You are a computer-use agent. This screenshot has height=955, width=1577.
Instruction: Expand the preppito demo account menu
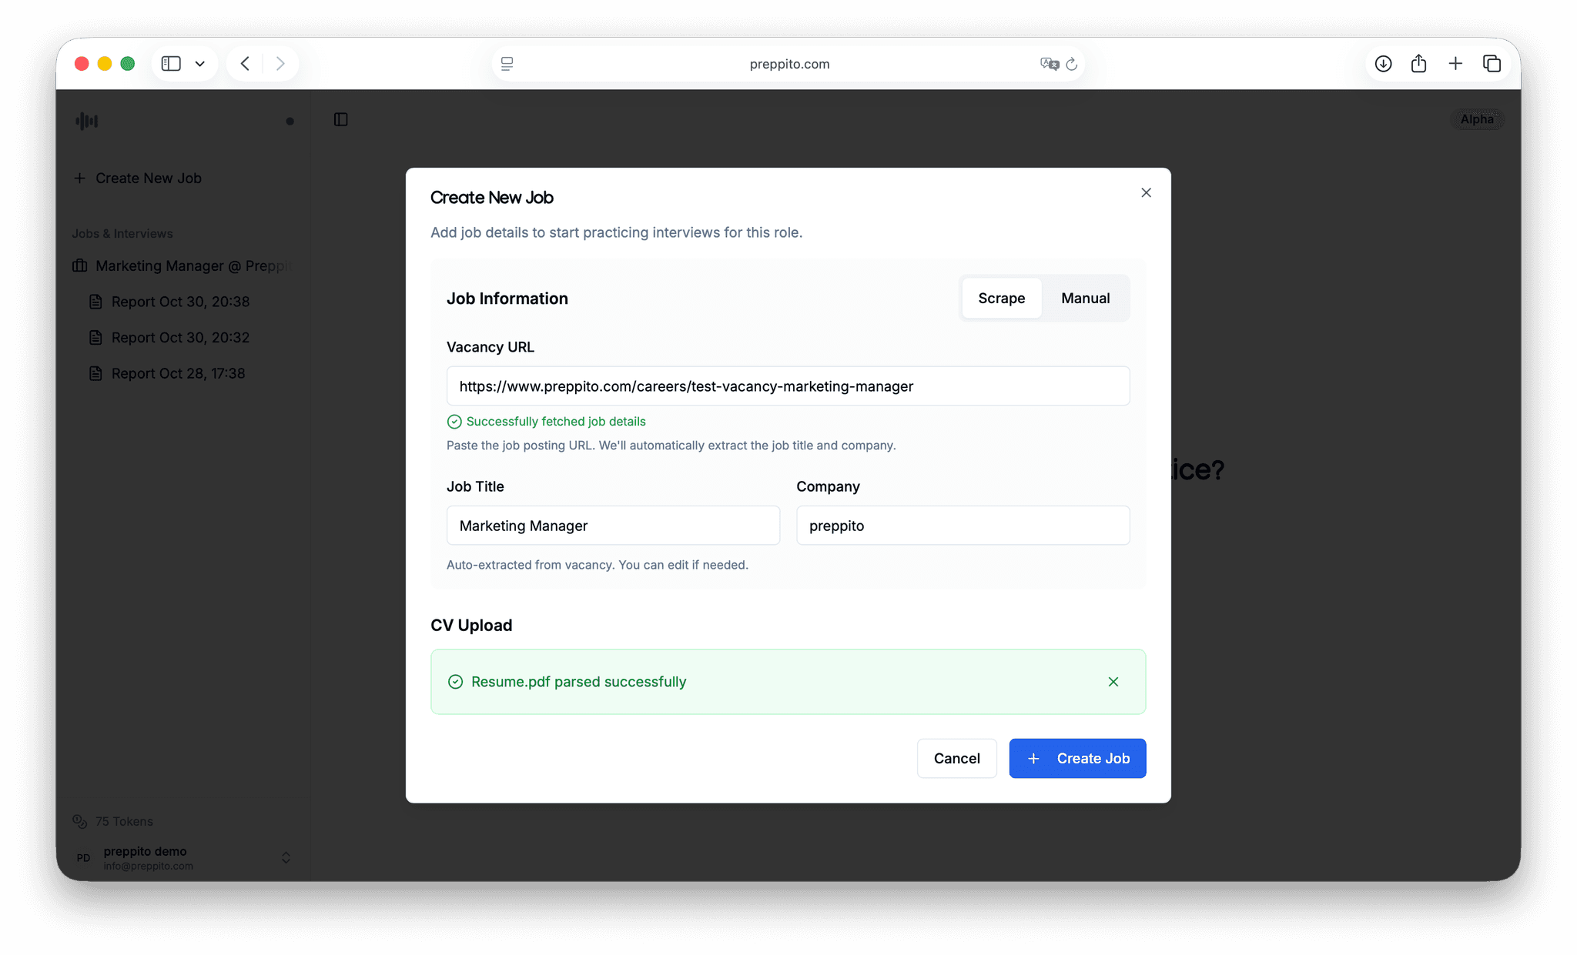[286, 857]
